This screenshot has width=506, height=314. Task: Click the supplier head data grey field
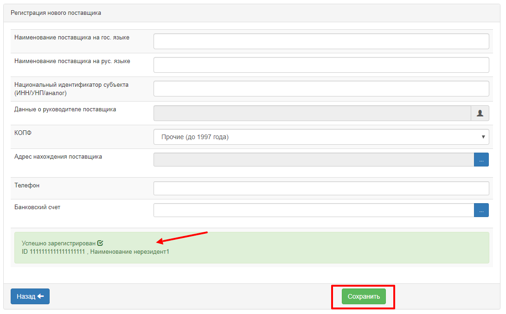click(312, 113)
